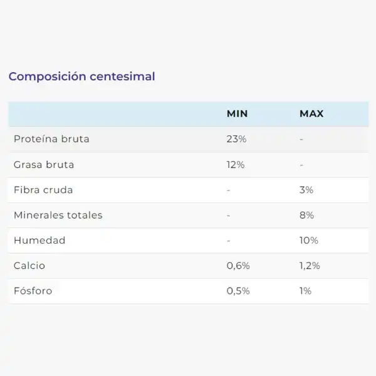Select the 1,2% maximum calcium value
376x376 pixels.
click(310, 266)
